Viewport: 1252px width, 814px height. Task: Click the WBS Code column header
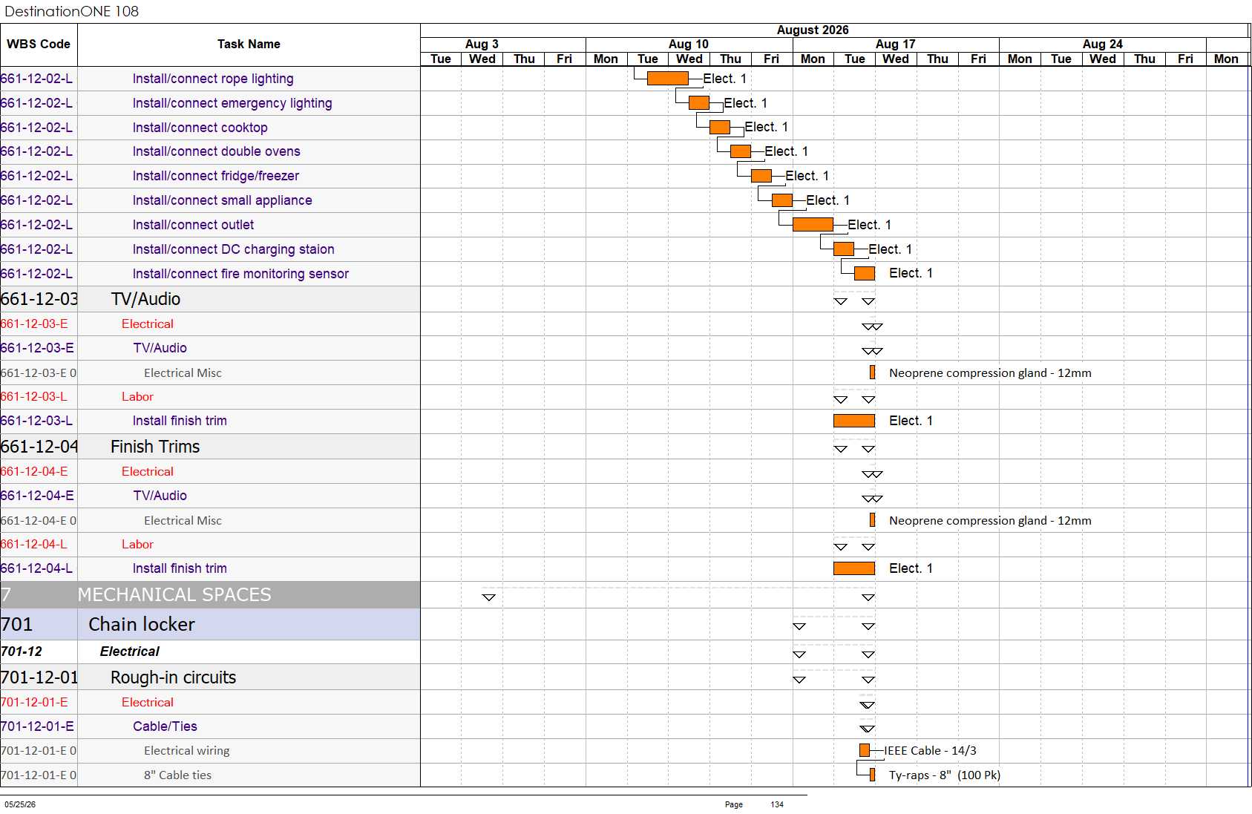pyautogui.click(x=39, y=45)
